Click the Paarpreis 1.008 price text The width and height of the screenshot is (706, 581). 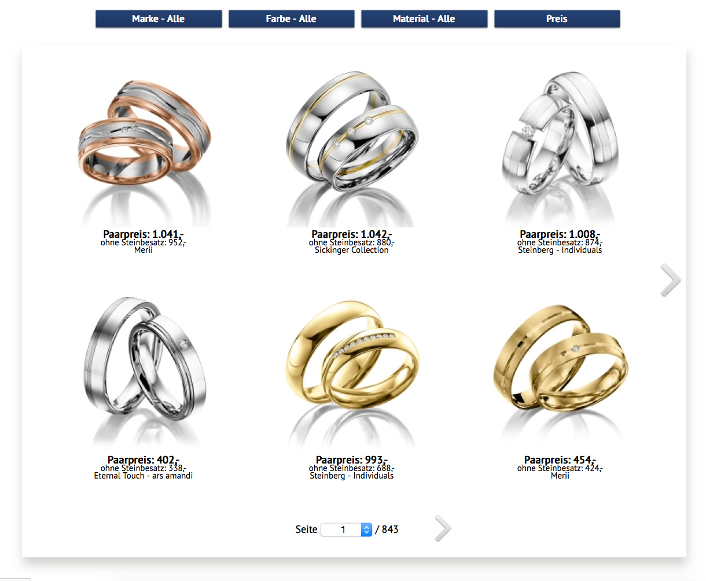(x=560, y=234)
